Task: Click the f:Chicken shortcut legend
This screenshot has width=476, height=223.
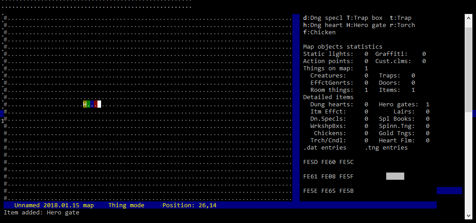Action: (319, 32)
